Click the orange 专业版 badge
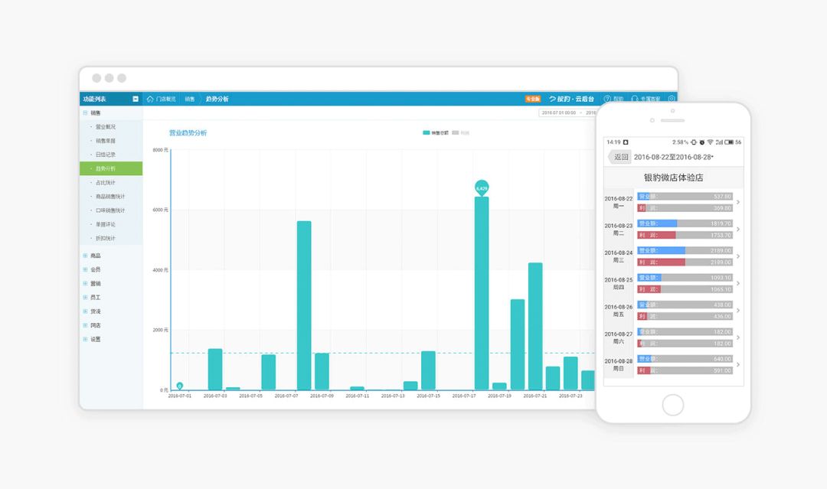Screen dimensions: 827x489 pos(533,99)
